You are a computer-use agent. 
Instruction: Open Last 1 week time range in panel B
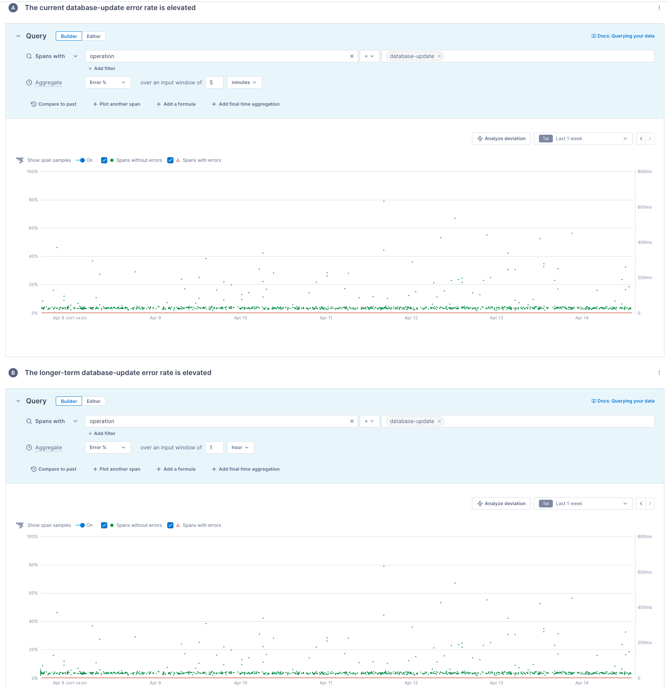(583, 504)
